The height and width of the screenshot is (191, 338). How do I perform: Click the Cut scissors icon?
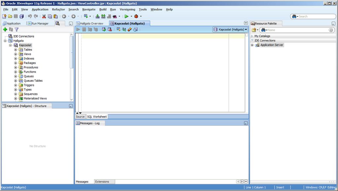[x=44, y=16]
